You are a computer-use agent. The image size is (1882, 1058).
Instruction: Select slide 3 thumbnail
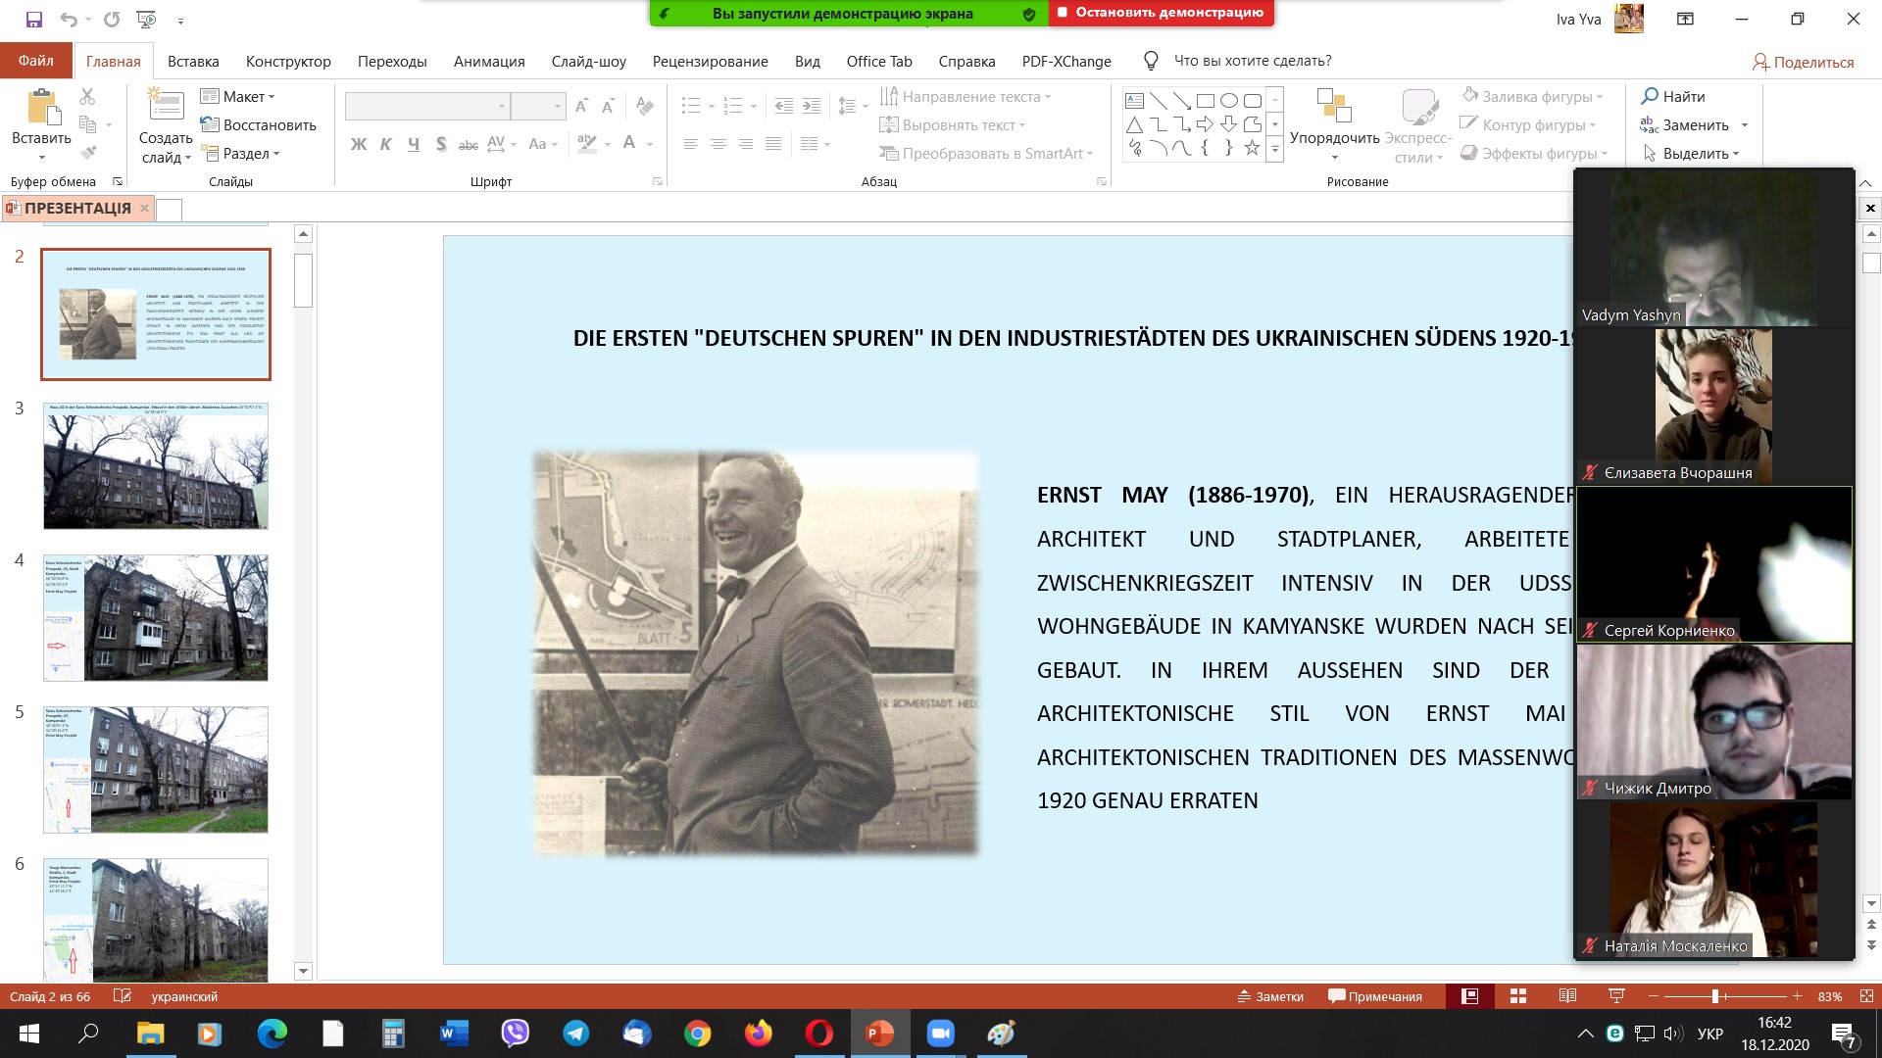coord(156,466)
